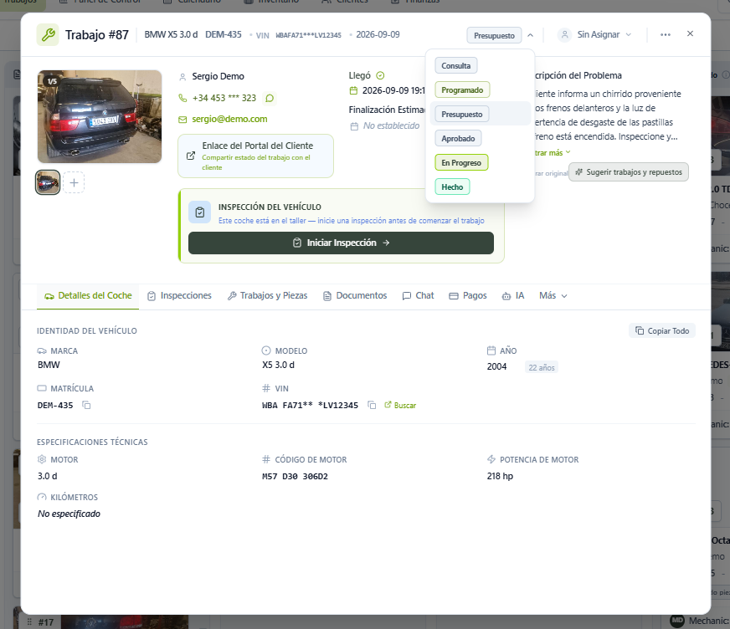The height and width of the screenshot is (629, 730).
Task: Click the calendar icon by arrival date
Action: 354,90
